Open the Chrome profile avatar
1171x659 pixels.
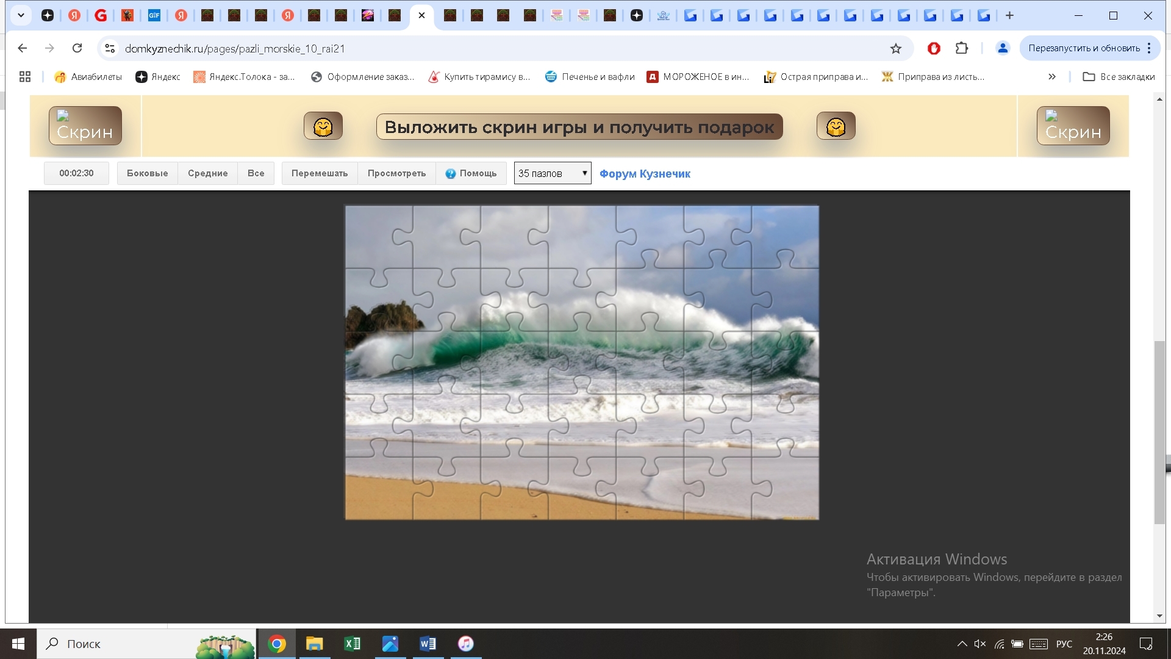pyautogui.click(x=1002, y=48)
